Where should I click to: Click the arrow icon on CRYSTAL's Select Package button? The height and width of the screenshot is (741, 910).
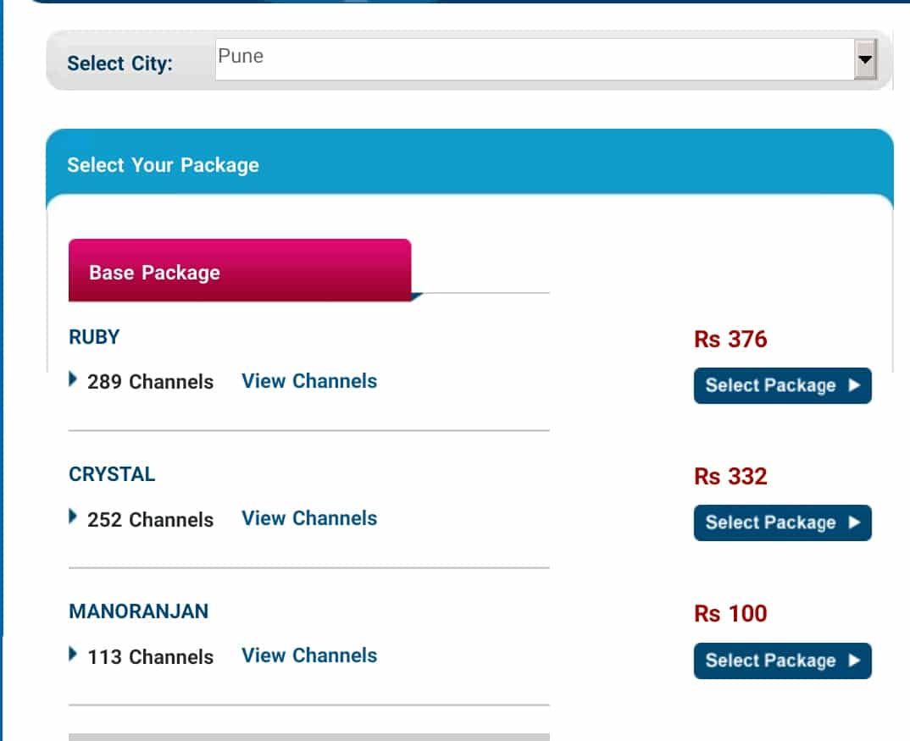(x=854, y=523)
